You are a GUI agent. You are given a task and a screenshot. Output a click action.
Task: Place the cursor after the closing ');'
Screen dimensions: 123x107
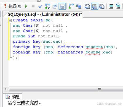(18, 58)
